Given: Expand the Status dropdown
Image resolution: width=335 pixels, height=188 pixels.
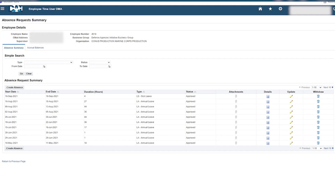Looking at the screenshot, I should (99, 62).
